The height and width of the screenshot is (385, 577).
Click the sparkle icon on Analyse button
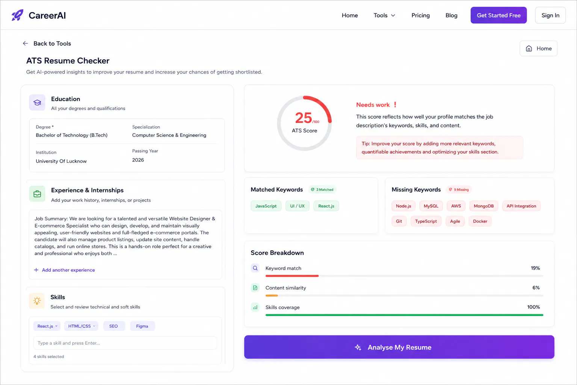[x=358, y=347]
